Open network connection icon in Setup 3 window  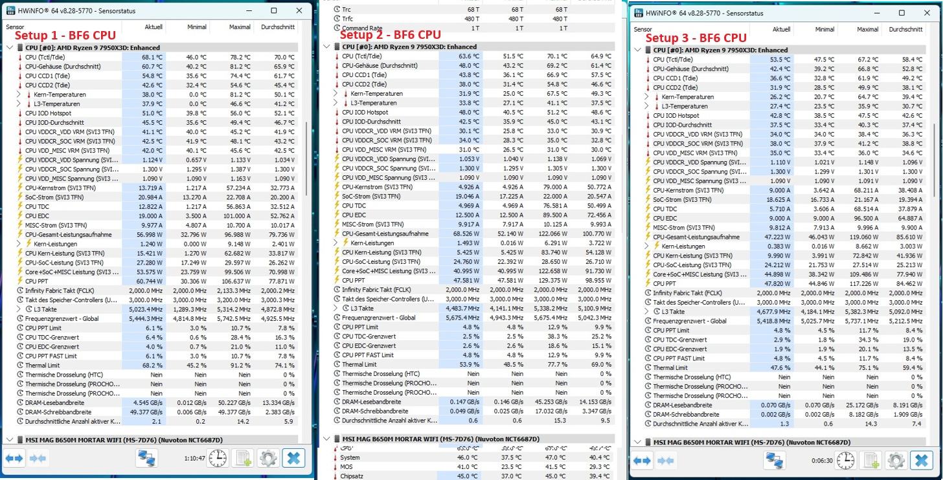click(x=774, y=461)
